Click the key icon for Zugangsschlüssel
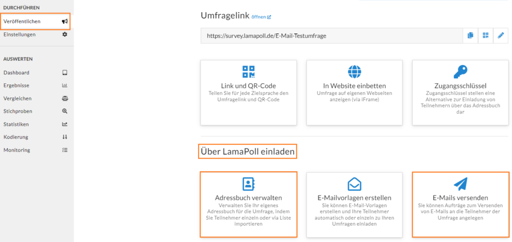This screenshot has width=512, height=242. (460, 72)
